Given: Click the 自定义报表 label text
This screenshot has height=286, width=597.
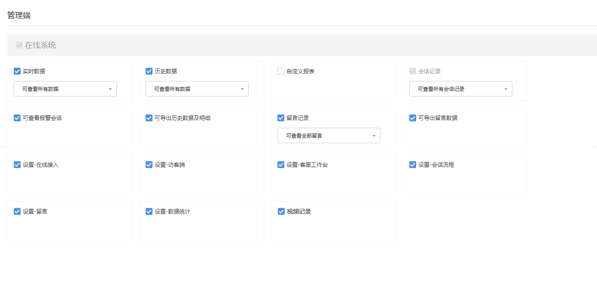Looking at the screenshot, I should [x=301, y=71].
